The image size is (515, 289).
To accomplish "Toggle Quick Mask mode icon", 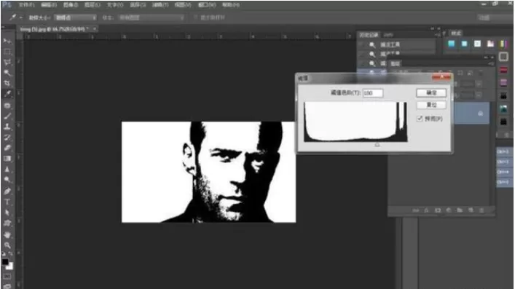I will coord(7,277).
